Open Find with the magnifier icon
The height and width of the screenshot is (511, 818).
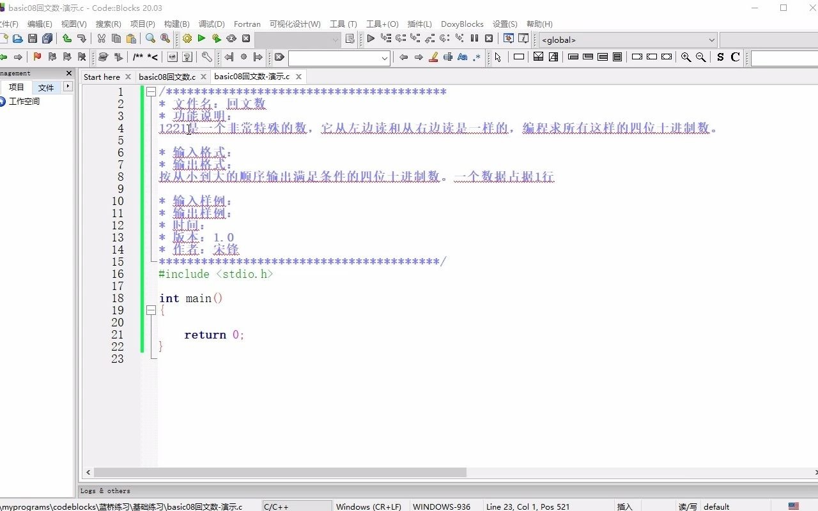pyautogui.click(x=150, y=38)
